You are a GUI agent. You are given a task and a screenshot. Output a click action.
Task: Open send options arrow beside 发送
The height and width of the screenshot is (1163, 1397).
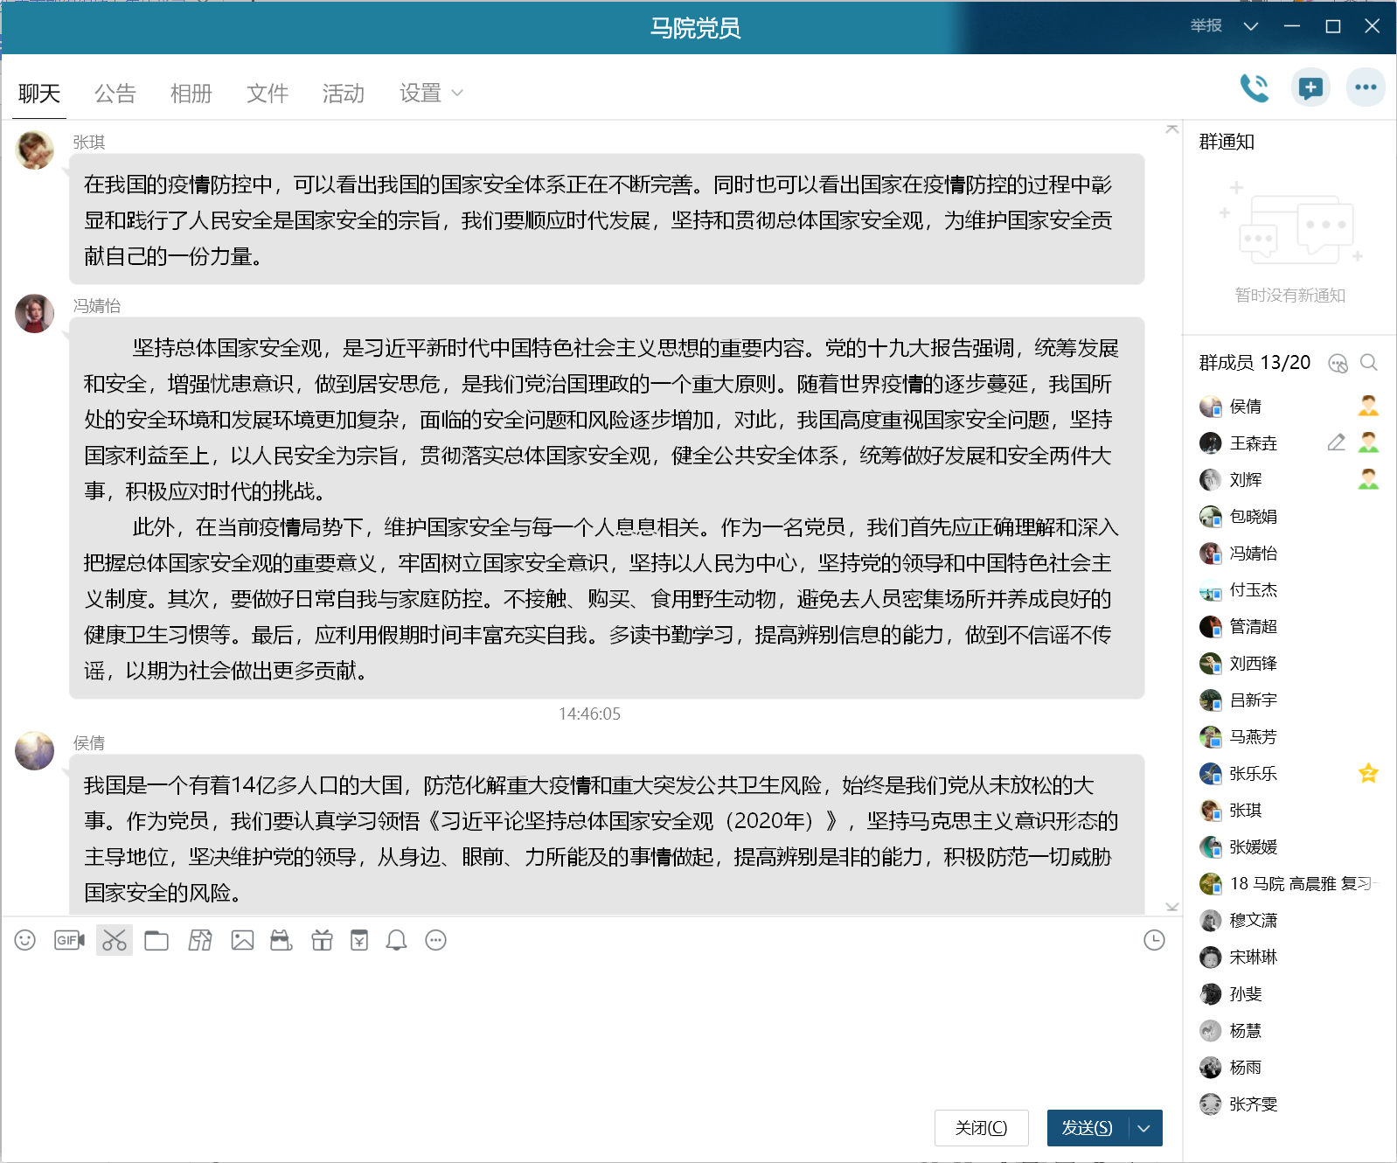[1144, 1128]
